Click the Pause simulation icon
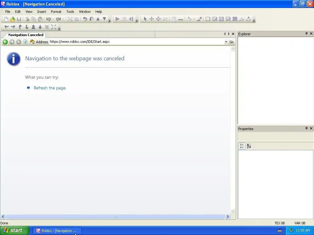The height and width of the screenshot is (235, 314). 124,19
